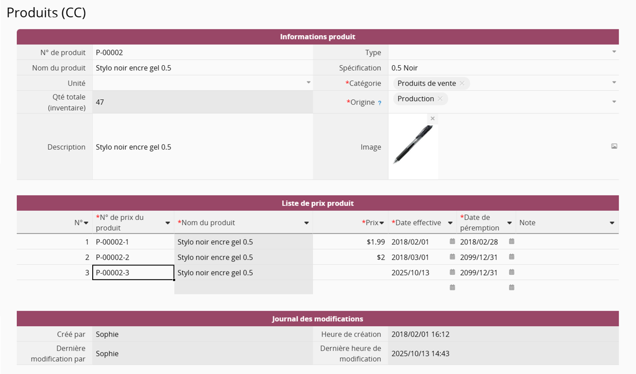The width and height of the screenshot is (636, 374).
Task: Remove the pen product image
Action: 432,118
